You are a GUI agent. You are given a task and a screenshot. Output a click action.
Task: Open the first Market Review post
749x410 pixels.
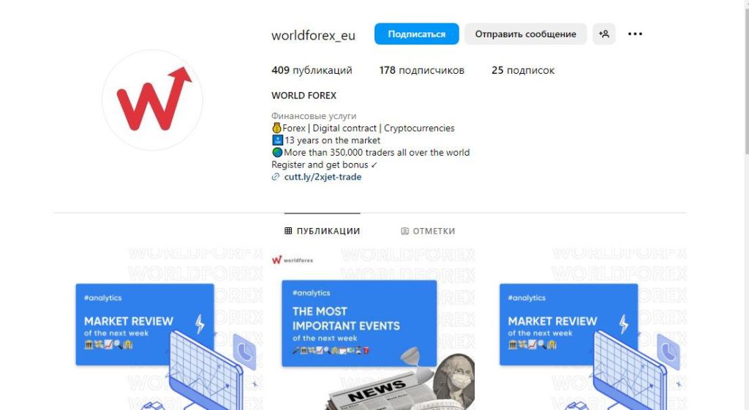tap(157, 329)
